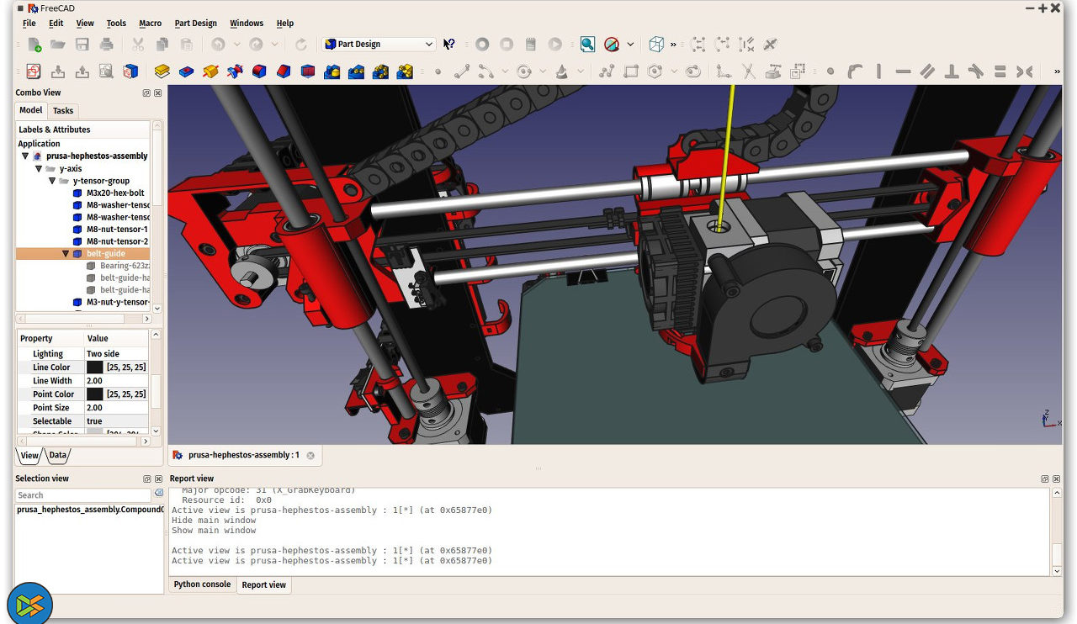Collapse the belt-guide tree node
This screenshot has width=1077, height=624.
66,254
